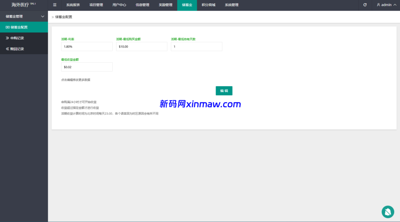This screenshot has width=400, height=222.
Task: Open the 信息管理 menu
Action: 142,5
